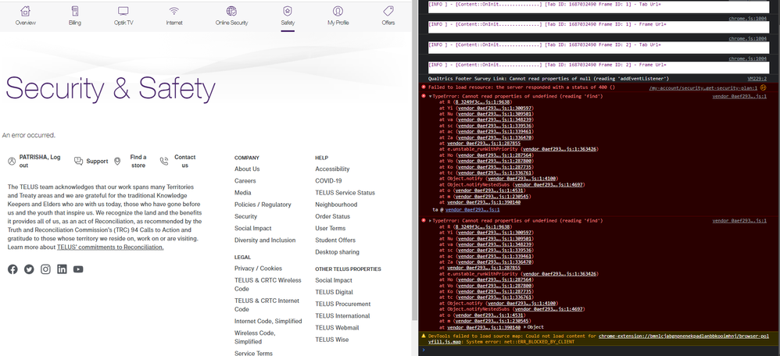Image resolution: width=780 pixels, height=356 pixels.
Task: Open the Optik TV icon
Action: (123, 12)
